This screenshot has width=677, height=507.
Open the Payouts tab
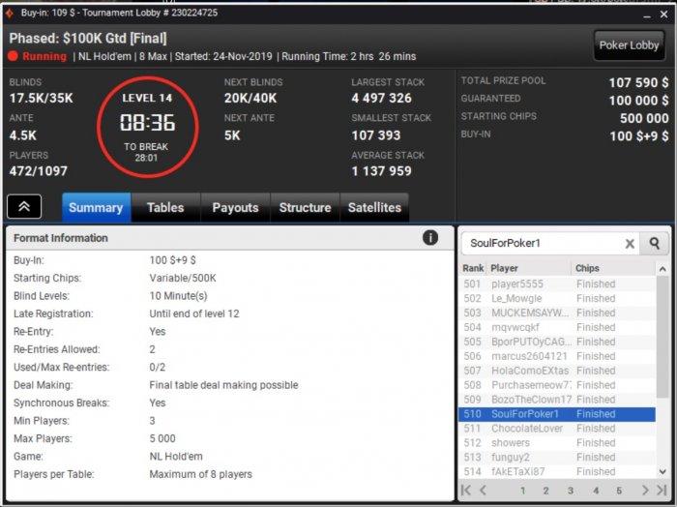pyautogui.click(x=235, y=208)
